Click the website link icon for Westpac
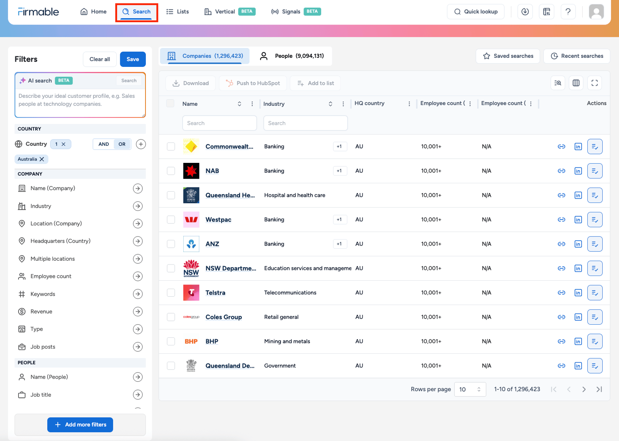The width and height of the screenshot is (619, 441). click(x=562, y=220)
